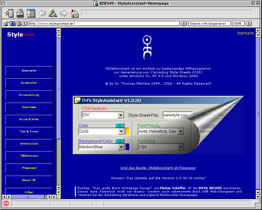Open the home page house icon
This screenshot has height=210, width=262.
click(75, 13)
